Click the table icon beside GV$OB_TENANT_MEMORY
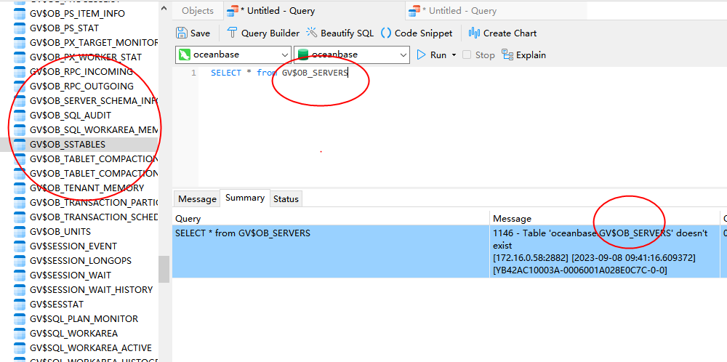727x362 pixels. pyautogui.click(x=20, y=188)
